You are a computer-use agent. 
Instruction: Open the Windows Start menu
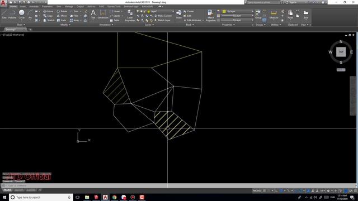pyautogui.click(x=4, y=197)
